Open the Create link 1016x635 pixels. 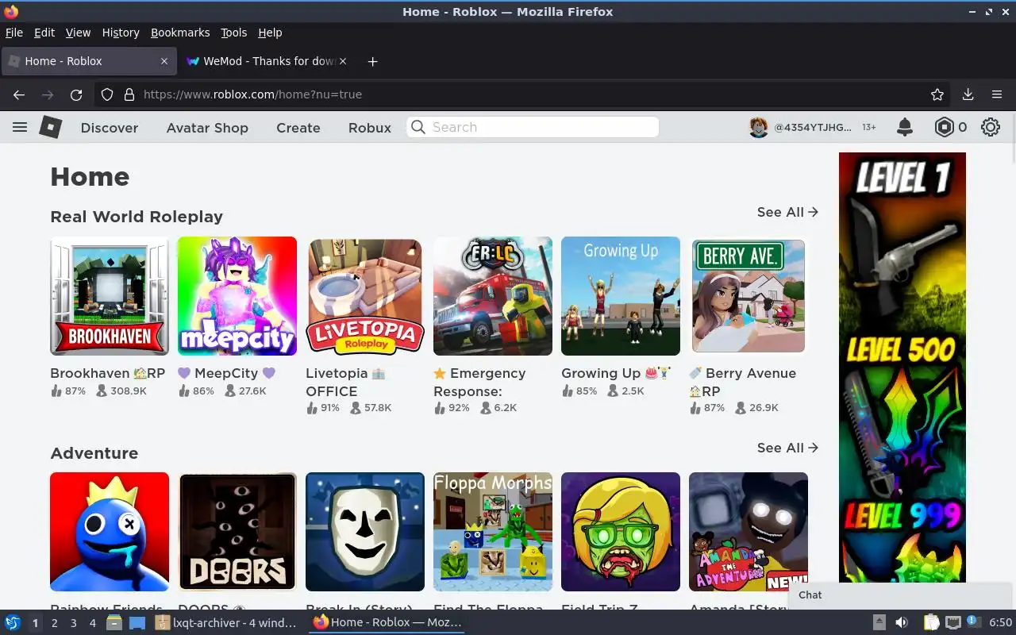click(x=298, y=128)
